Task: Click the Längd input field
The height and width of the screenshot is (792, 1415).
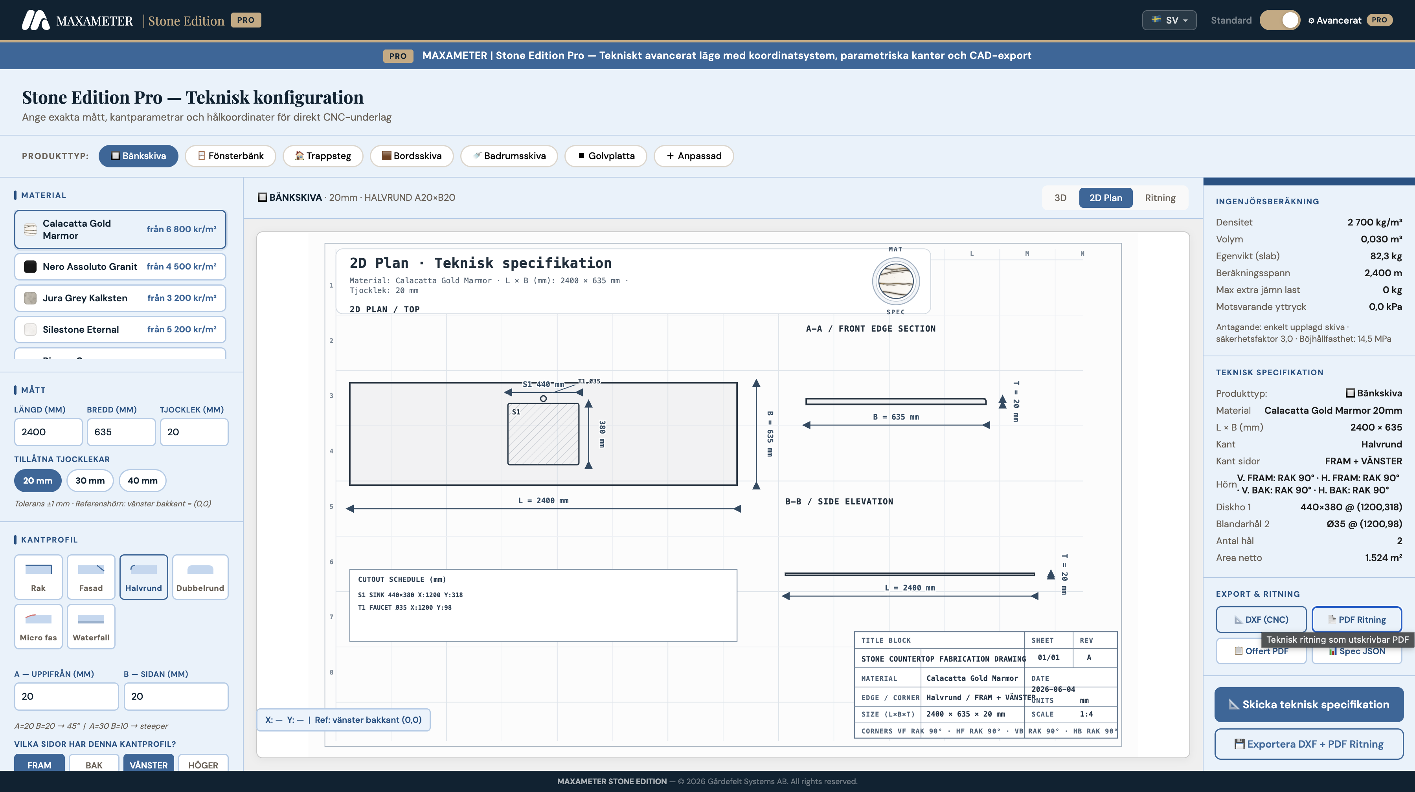Action: (x=48, y=432)
